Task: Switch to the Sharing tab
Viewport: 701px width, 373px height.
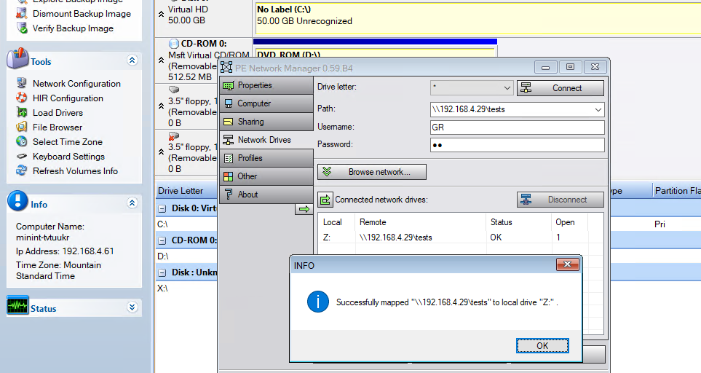Action: [266, 122]
